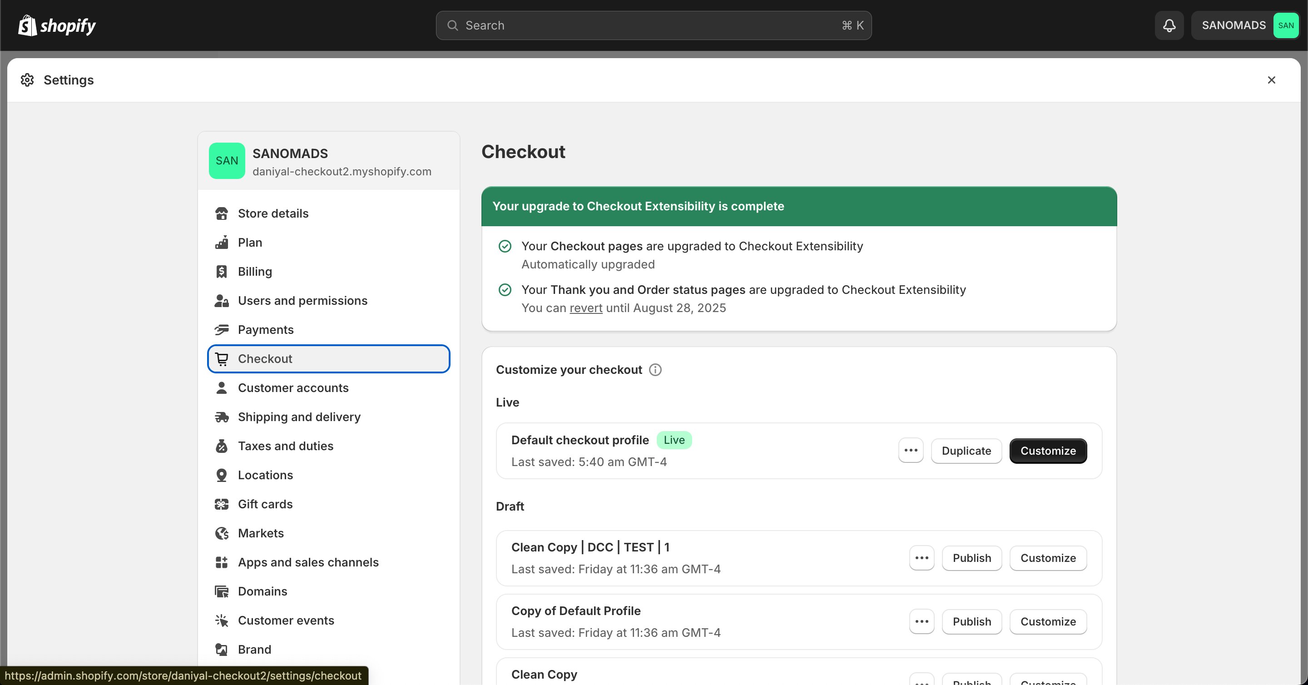
Task: Close the Settings panel with the X
Action: 1272,80
